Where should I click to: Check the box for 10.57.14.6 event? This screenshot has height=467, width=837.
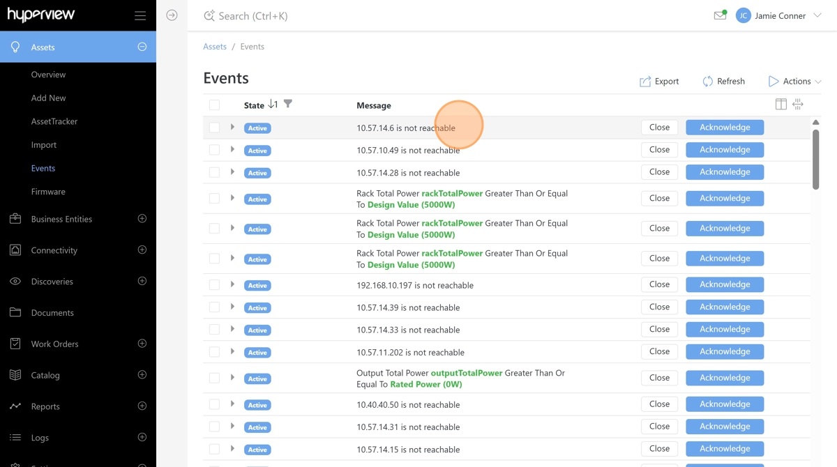click(x=214, y=128)
